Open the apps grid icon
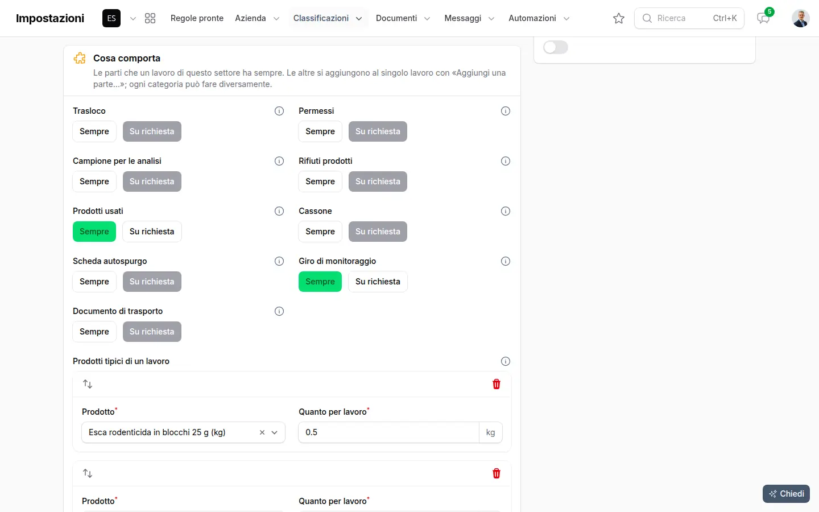 click(150, 18)
